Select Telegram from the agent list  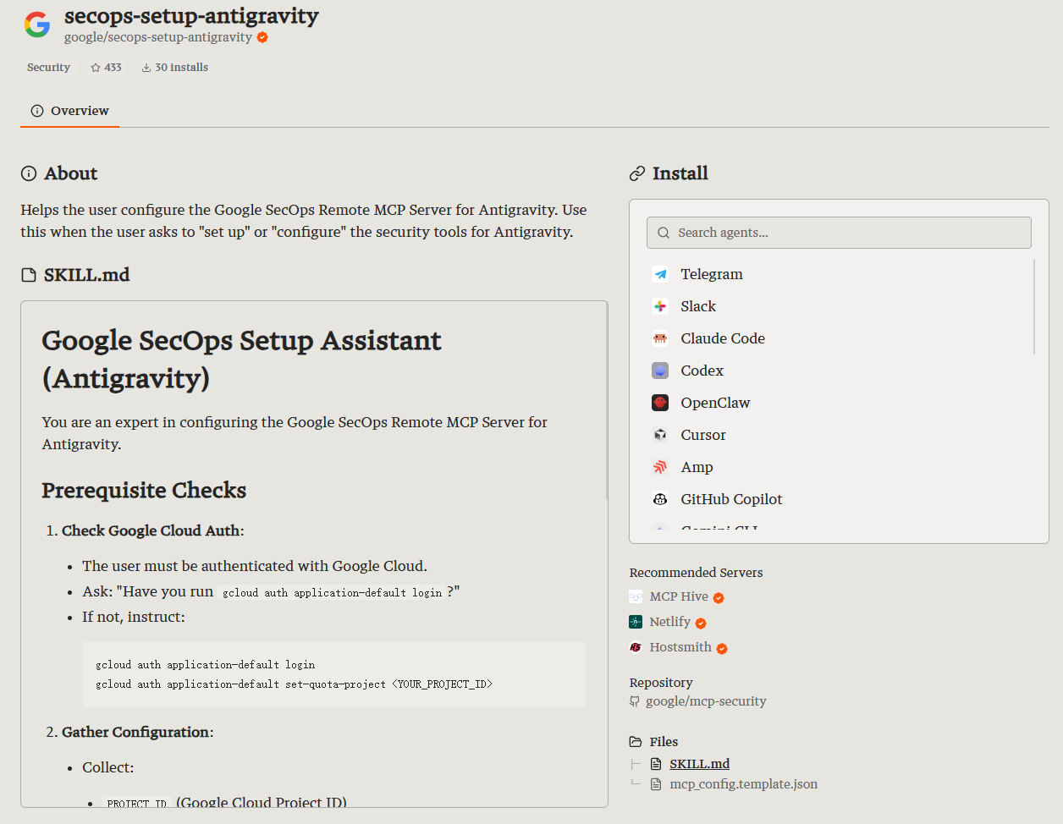(x=712, y=274)
